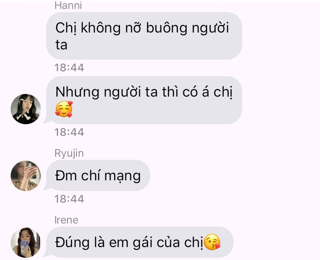This screenshot has height=260, width=320.
Task: Open Irene's profile picture avatar
Action: [x=26, y=243]
